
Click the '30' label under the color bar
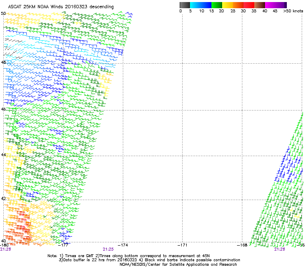coord(243,11)
